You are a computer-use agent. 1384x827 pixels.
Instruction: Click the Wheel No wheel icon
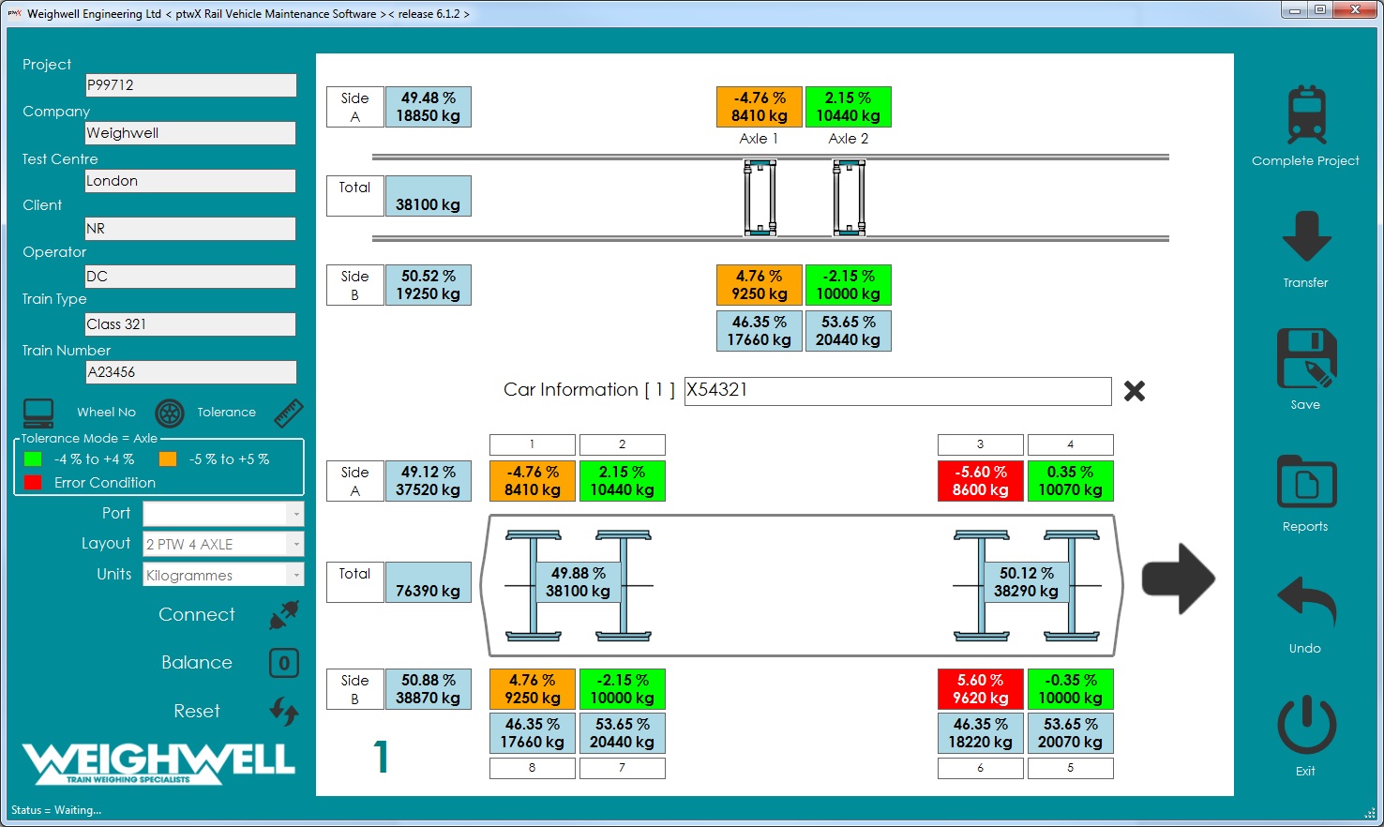click(x=169, y=413)
